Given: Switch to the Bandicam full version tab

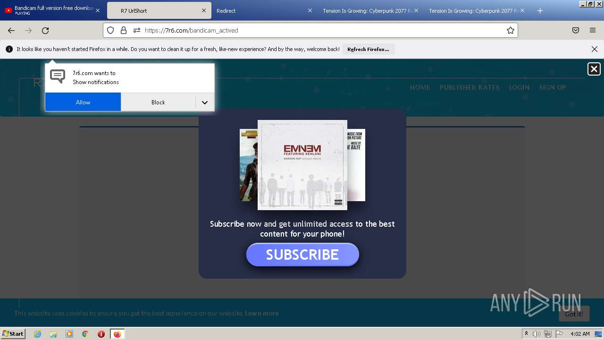Looking at the screenshot, I should point(52,10).
